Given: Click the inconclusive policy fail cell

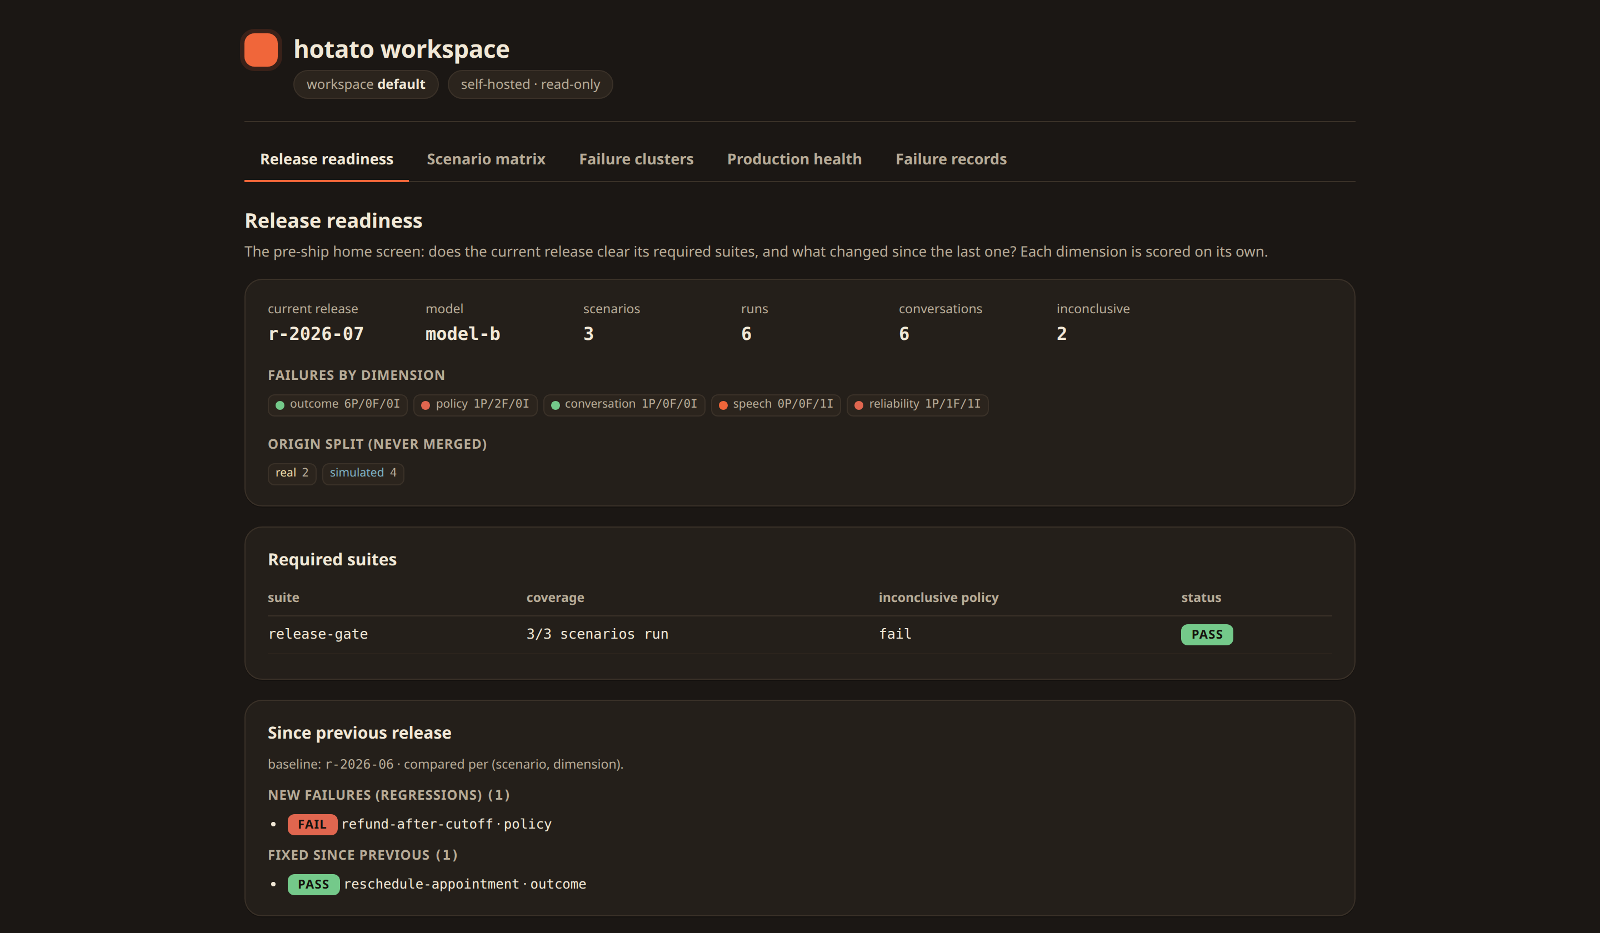Looking at the screenshot, I should point(895,634).
